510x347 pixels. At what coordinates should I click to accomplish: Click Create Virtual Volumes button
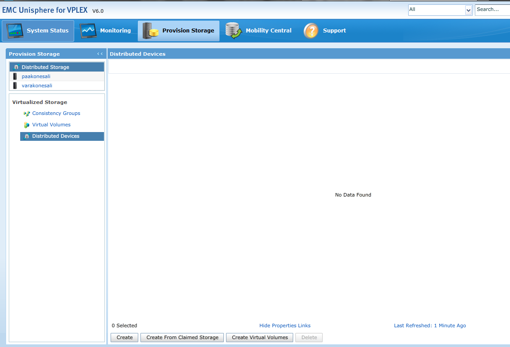[x=259, y=338]
